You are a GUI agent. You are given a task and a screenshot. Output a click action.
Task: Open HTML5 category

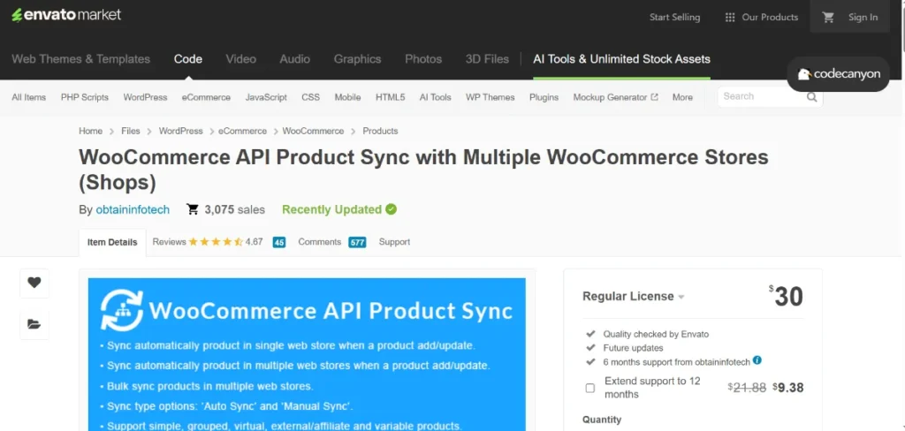click(390, 97)
